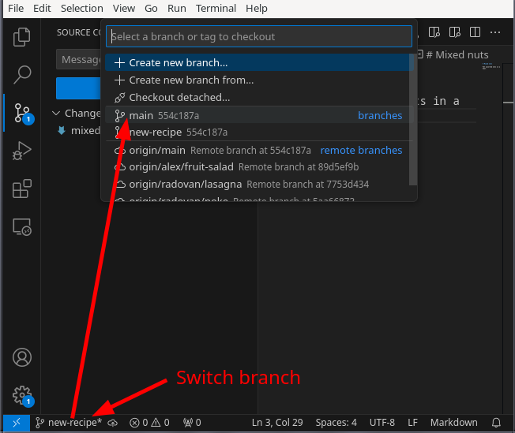Open the View menu
Viewport: 515px width, 433px height.
(124, 8)
